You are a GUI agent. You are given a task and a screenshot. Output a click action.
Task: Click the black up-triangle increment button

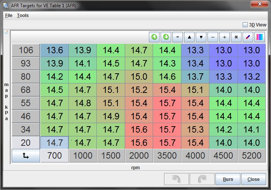pyautogui.click(x=189, y=37)
